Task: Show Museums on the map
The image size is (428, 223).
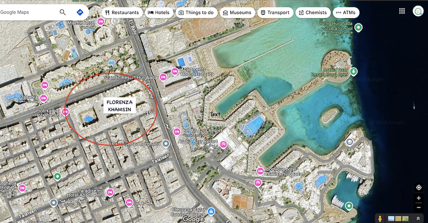Action: [x=237, y=12]
